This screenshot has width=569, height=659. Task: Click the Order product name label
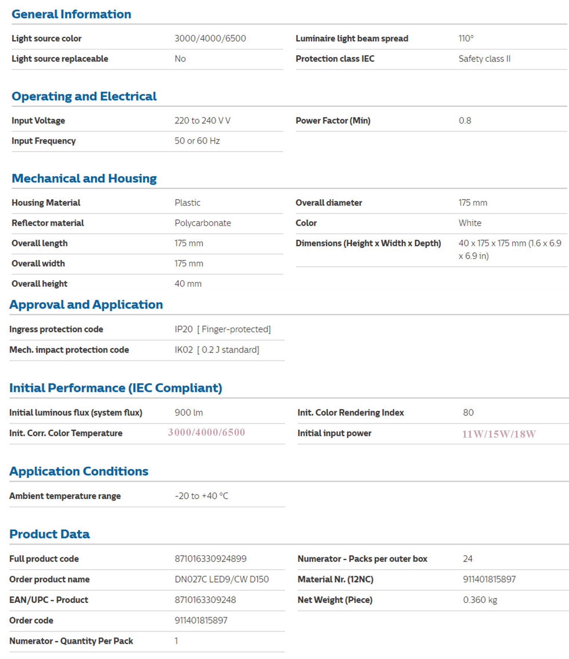pos(49,579)
